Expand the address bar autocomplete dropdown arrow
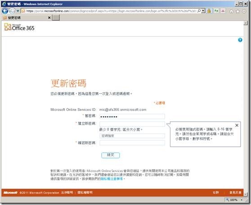 click(203, 11)
